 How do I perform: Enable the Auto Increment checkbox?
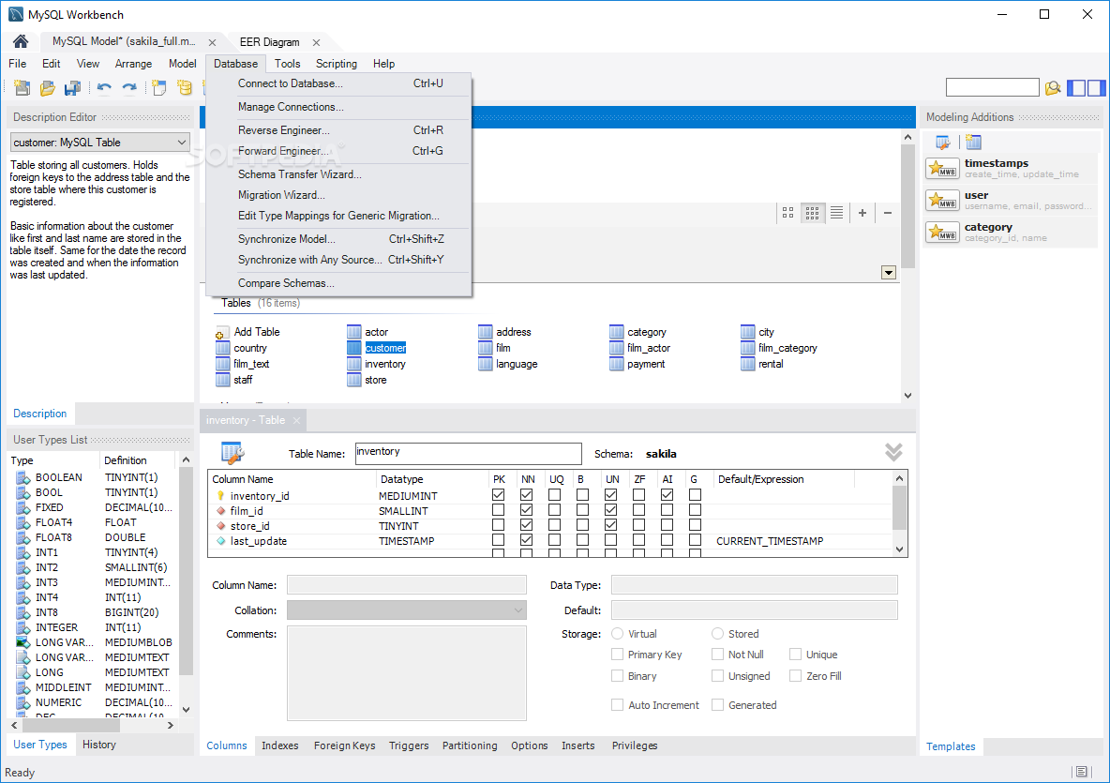tap(617, 705)
